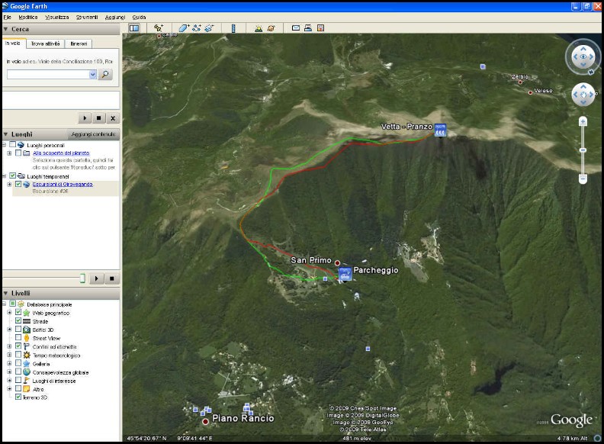Viewport: 604px width, 444px height.
Task: Collapse the Livelli panel triangle
Action: tap(6, 293)
